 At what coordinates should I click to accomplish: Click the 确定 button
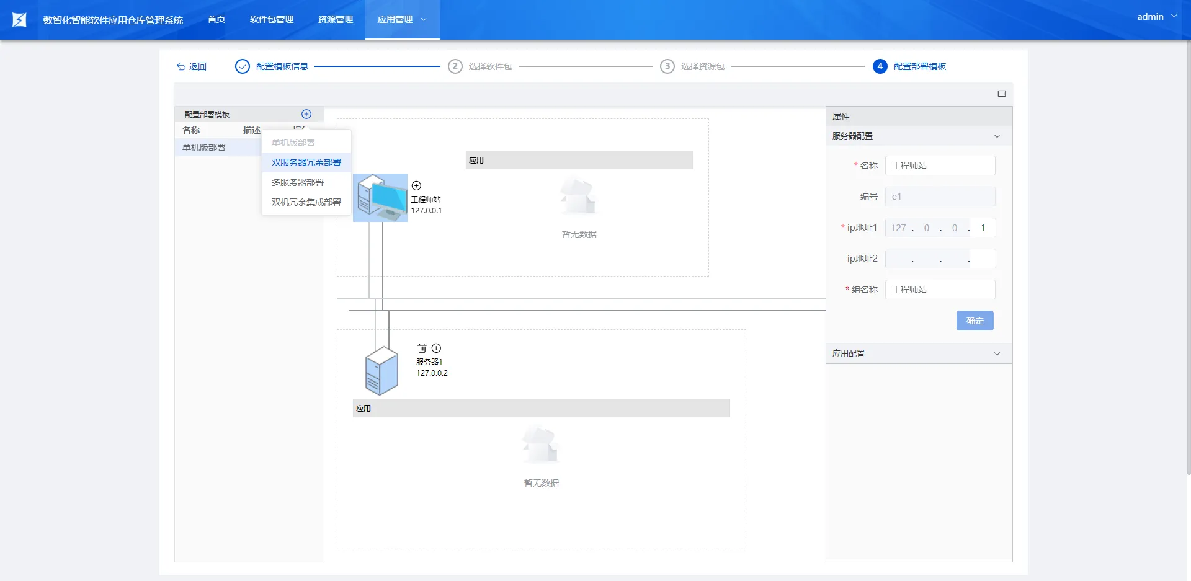[x=975, y=321]
